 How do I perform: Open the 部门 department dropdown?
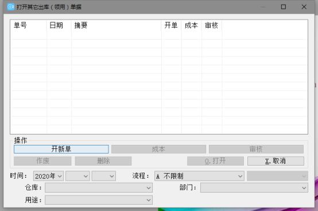[x=254, y=187]
